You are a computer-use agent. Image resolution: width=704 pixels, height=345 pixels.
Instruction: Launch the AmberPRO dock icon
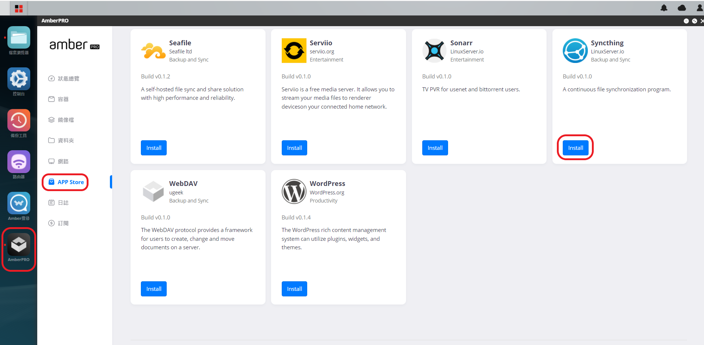point(19,244)
